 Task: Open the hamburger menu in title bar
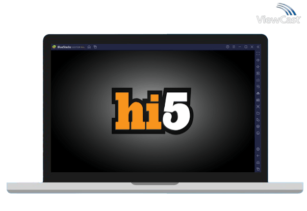[x=234, y=47]
